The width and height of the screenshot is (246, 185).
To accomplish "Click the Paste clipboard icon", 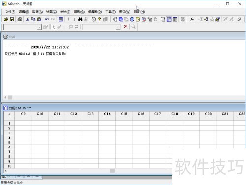I will tap(39, 19).
